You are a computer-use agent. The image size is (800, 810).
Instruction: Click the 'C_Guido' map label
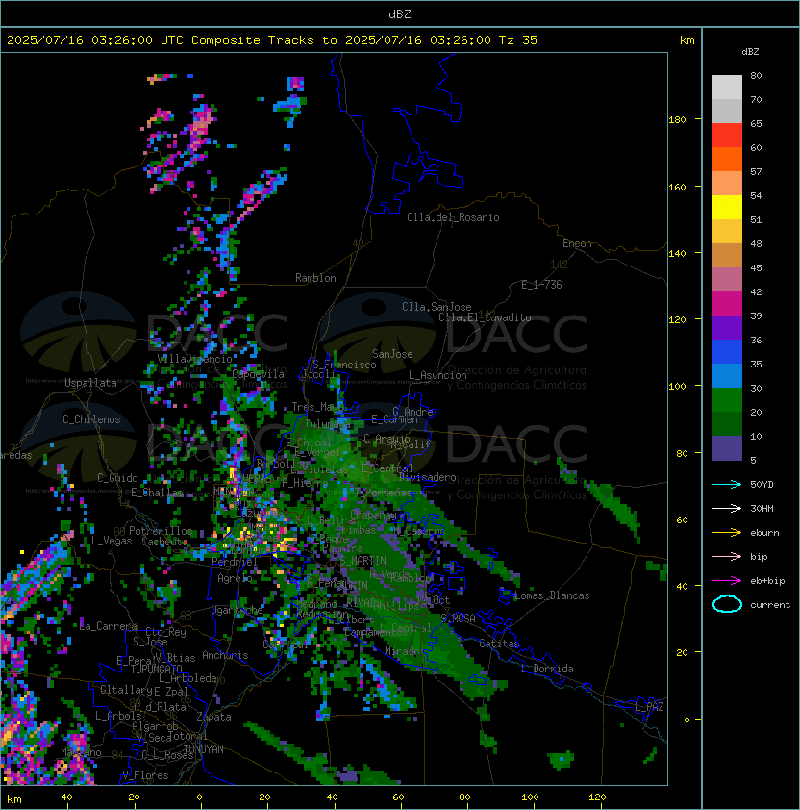click(117, 478)
